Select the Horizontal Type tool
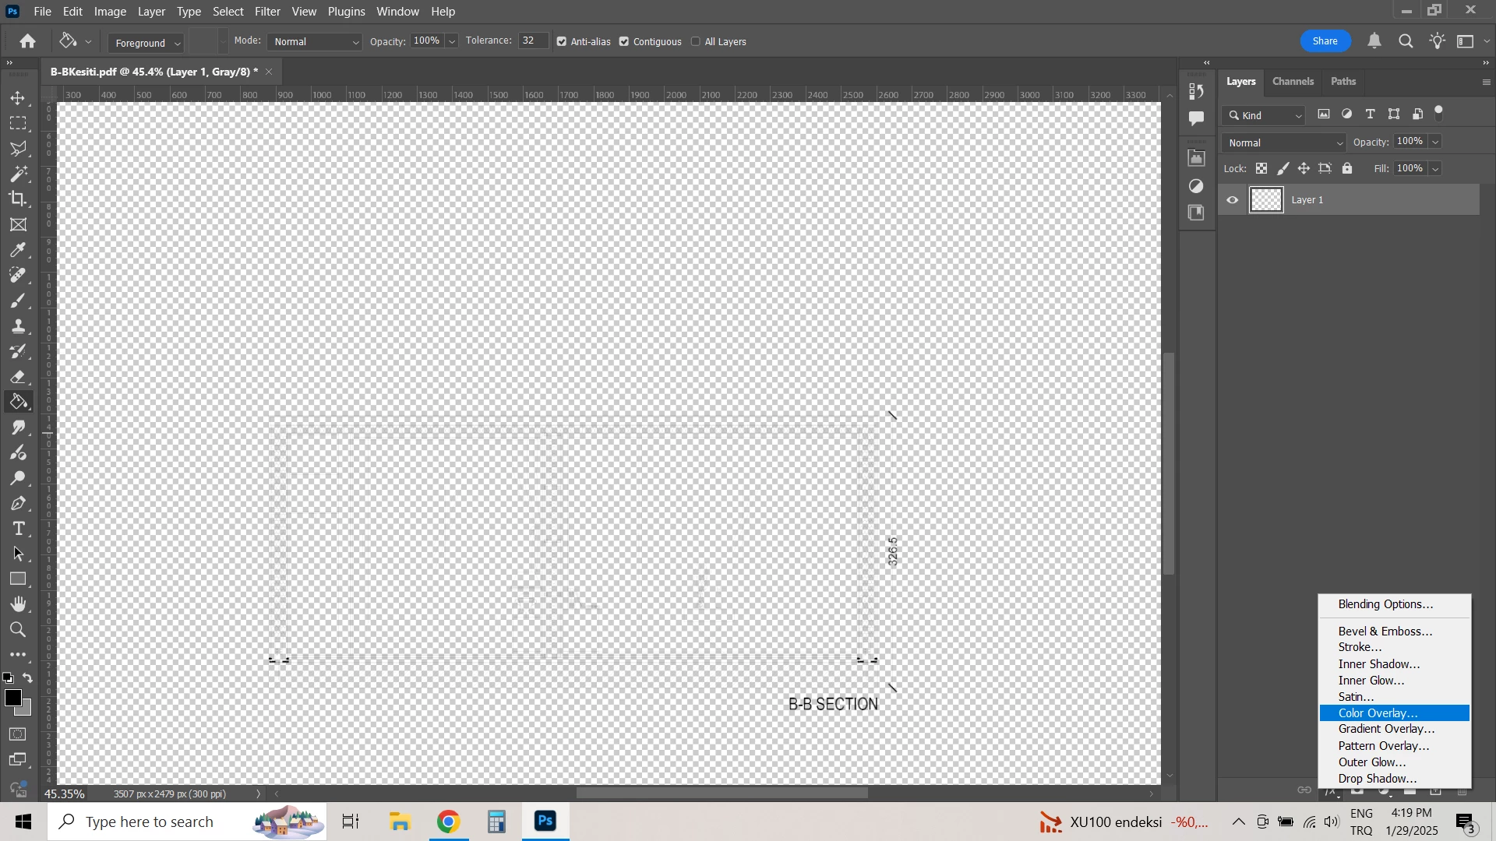 (x=18, y=529)
